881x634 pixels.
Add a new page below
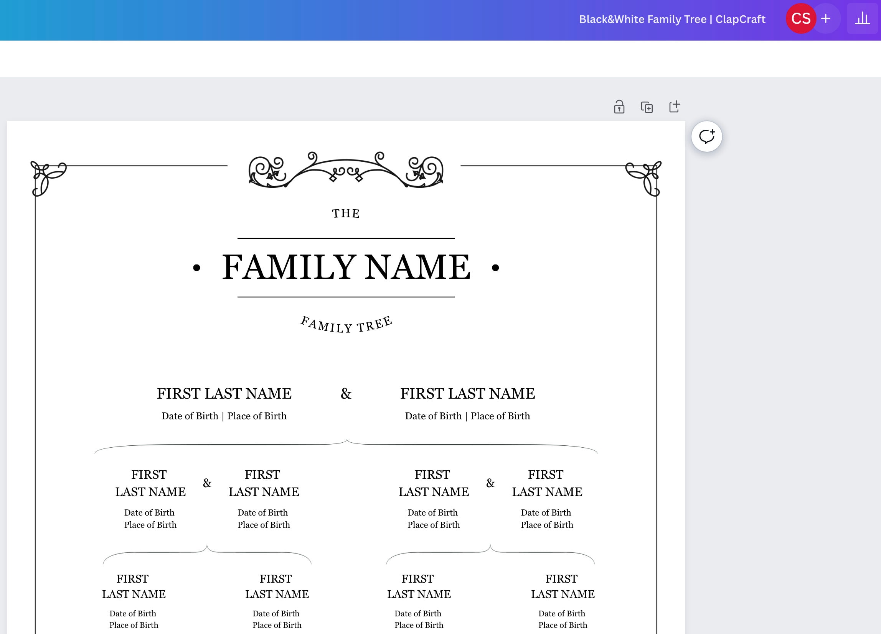[674, 107]
